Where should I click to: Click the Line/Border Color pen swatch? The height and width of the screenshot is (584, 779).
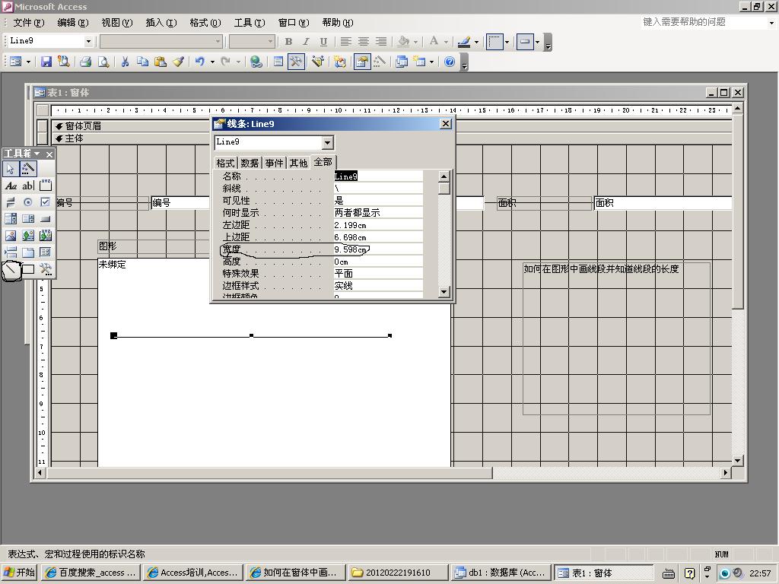coord(464,42)
